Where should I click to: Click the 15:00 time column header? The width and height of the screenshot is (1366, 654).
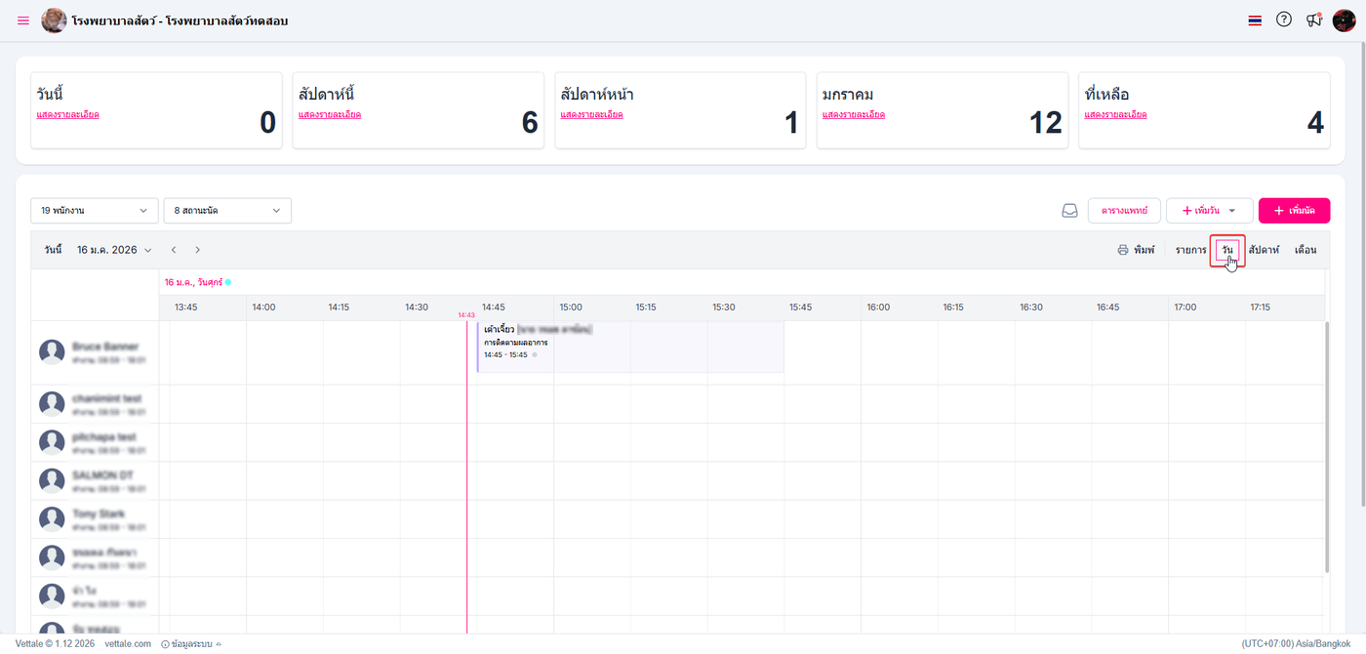pyautogui.click(x=571, y=307)
